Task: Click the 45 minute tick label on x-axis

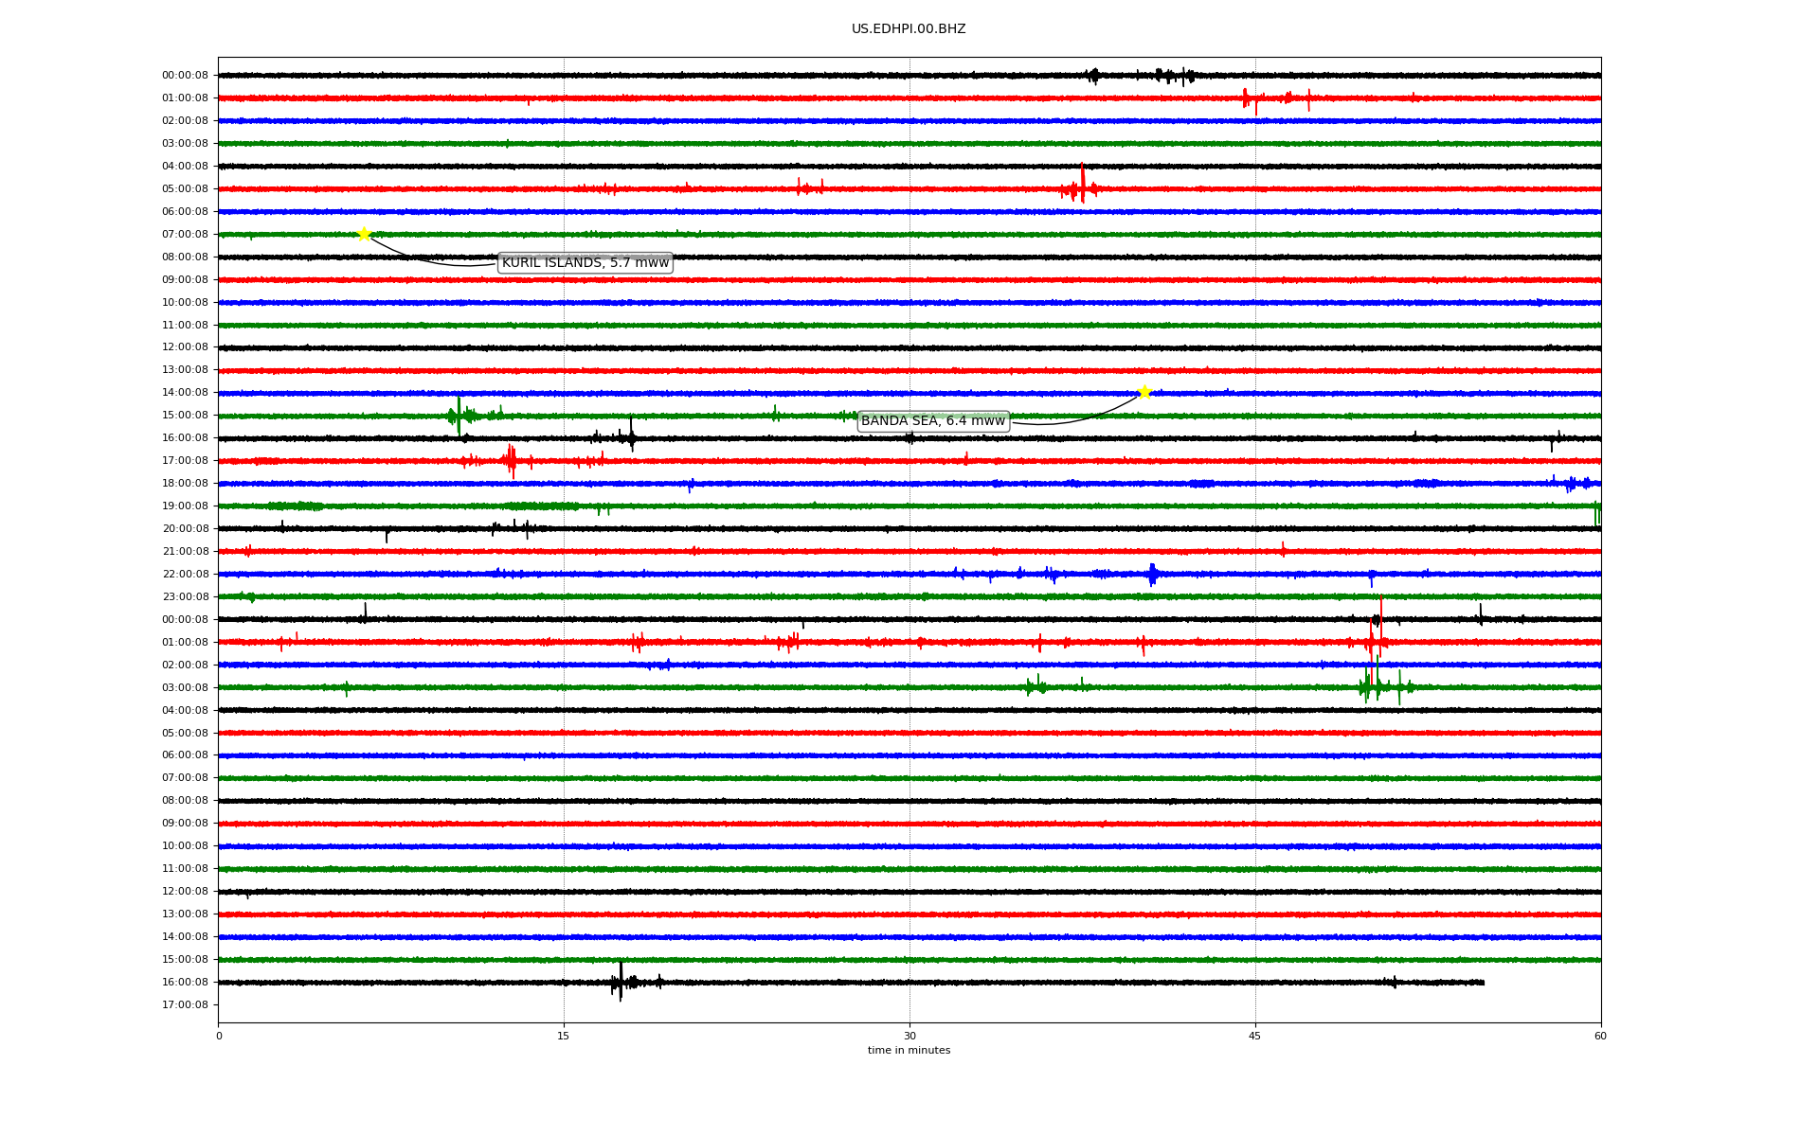Action: pyautogui.click(x=1254, y=1036)
